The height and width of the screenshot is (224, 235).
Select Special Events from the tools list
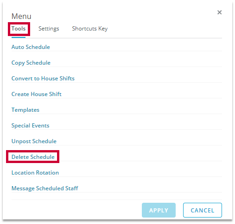point(30,126)
